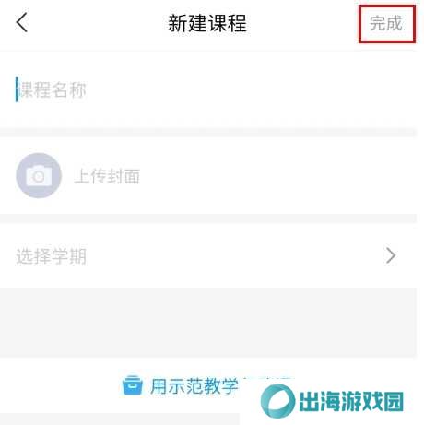Viewport: 424px width, 425px height.
Task: Click the 新建课程 page title
Action: 207,23
